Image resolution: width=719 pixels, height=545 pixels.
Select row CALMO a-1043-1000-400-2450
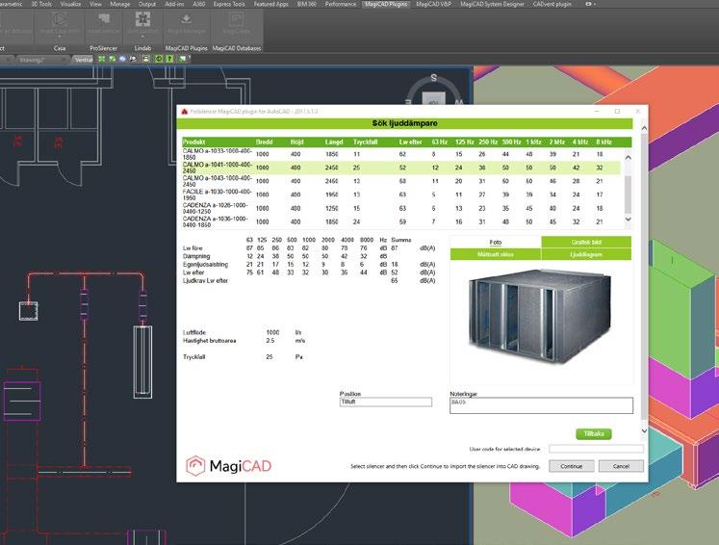tap(401, 181)
